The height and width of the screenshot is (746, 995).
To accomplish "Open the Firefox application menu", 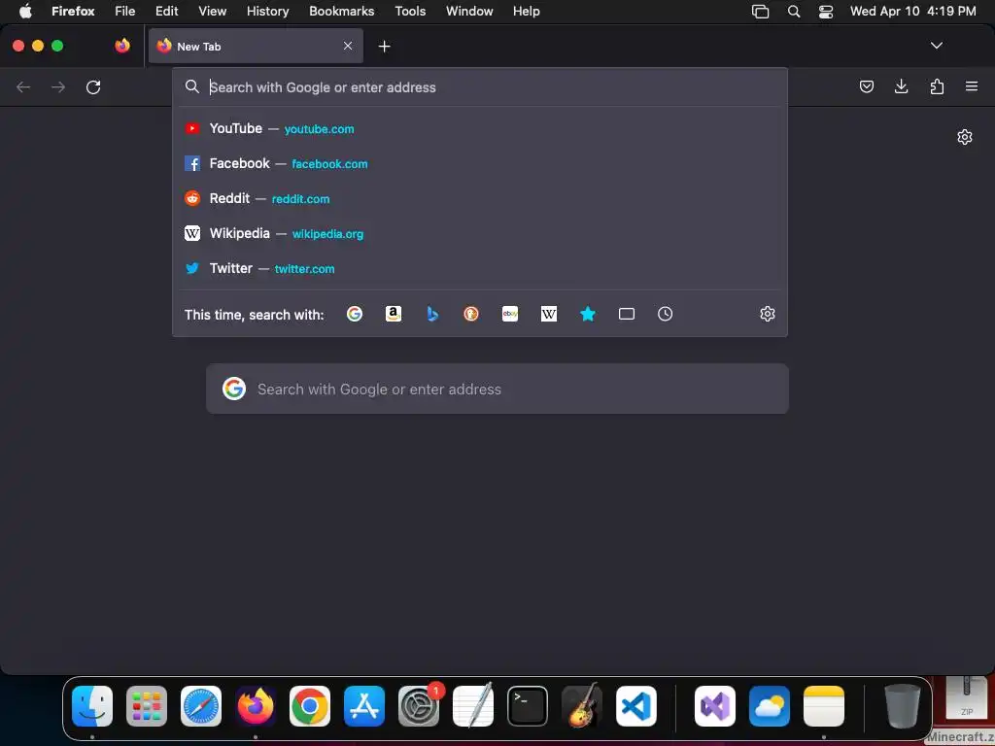I will pos(73,11).
